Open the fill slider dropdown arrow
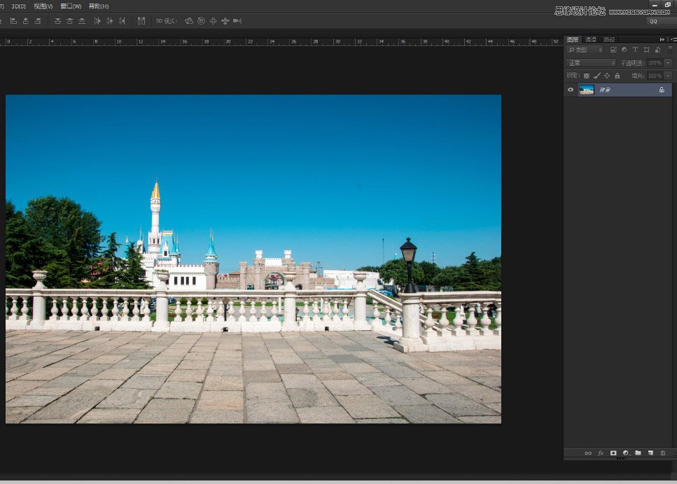This screenshot has width=677, height=484. click(668, 76)
